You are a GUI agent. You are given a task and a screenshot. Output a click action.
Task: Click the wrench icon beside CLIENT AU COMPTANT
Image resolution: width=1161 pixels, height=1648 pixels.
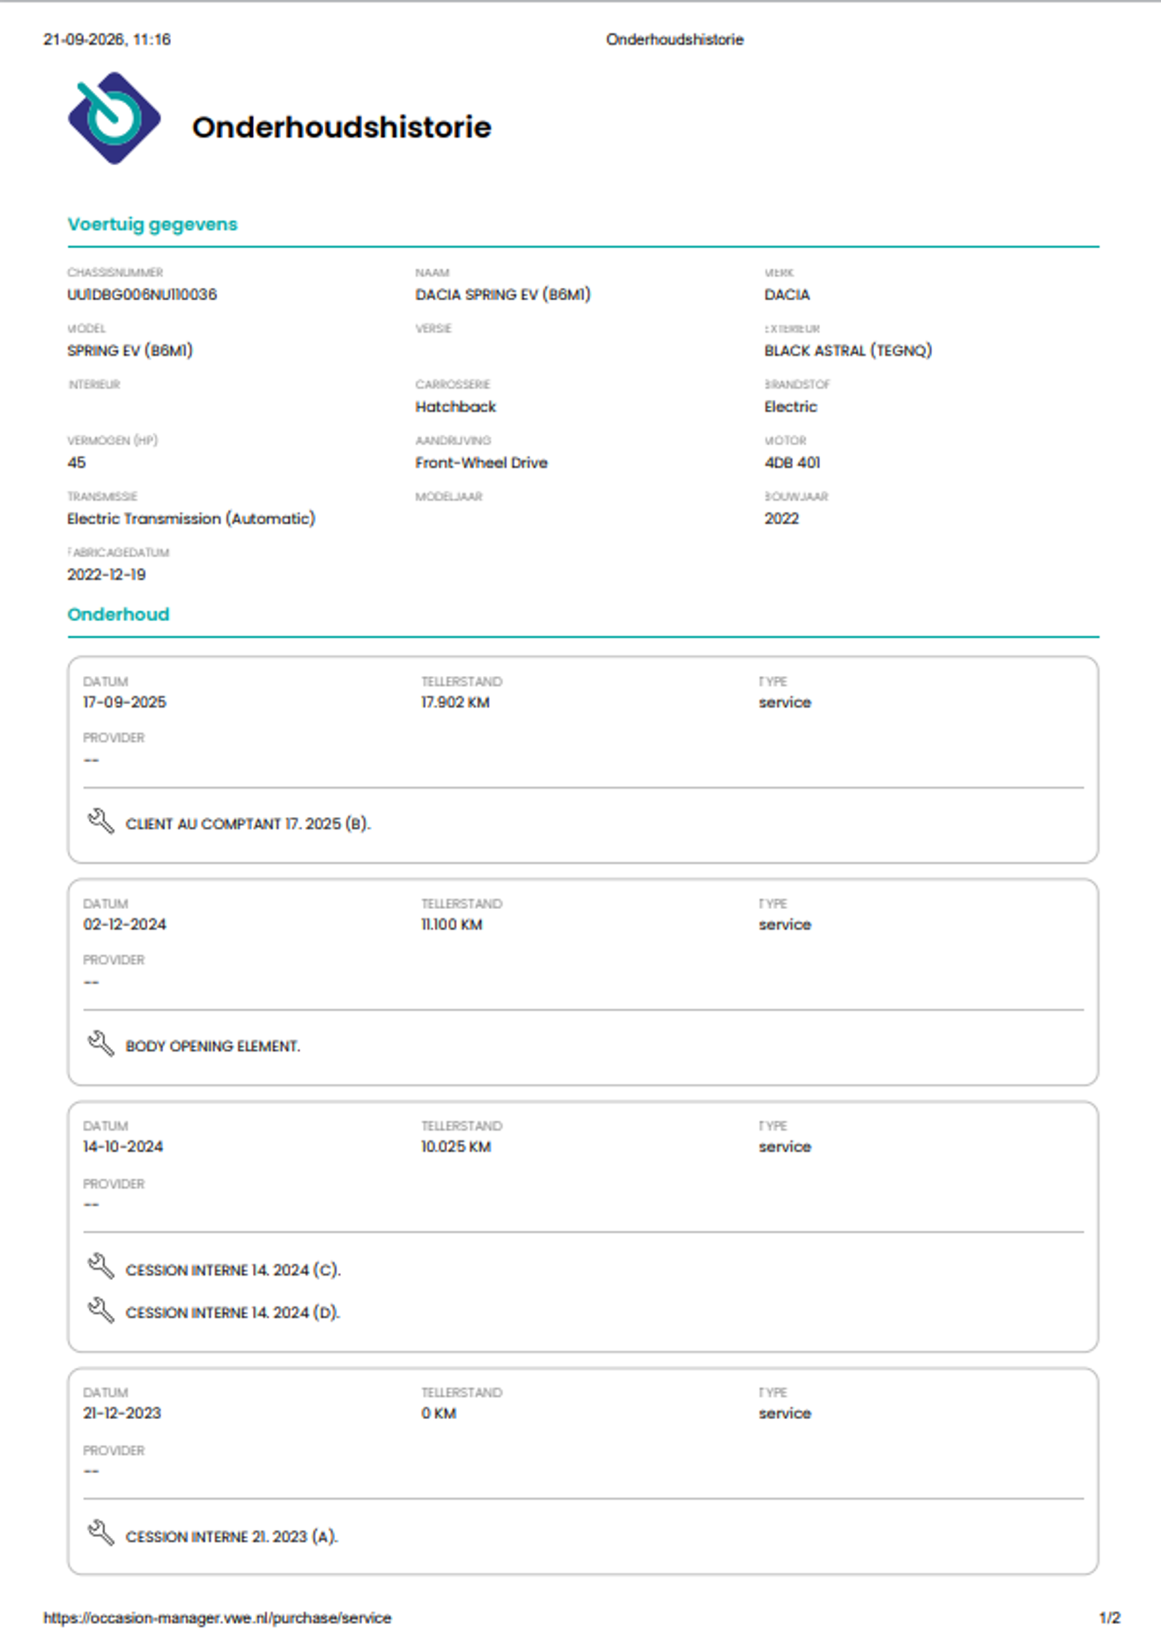pyautogui.click(x=100, y=821)
